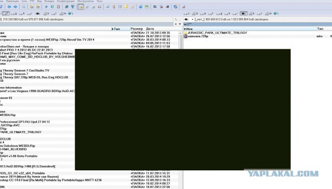Select drive f in the left panel drive bar
The image size is (332, 189).
pos(6,13)
